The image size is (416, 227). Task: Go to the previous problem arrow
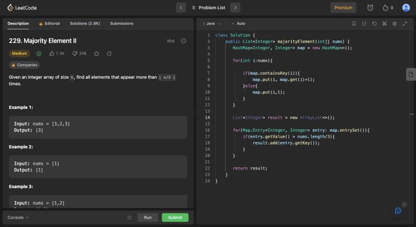(181, 8)
